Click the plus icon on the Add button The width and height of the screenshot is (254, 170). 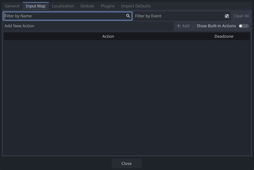pos(178,26)
